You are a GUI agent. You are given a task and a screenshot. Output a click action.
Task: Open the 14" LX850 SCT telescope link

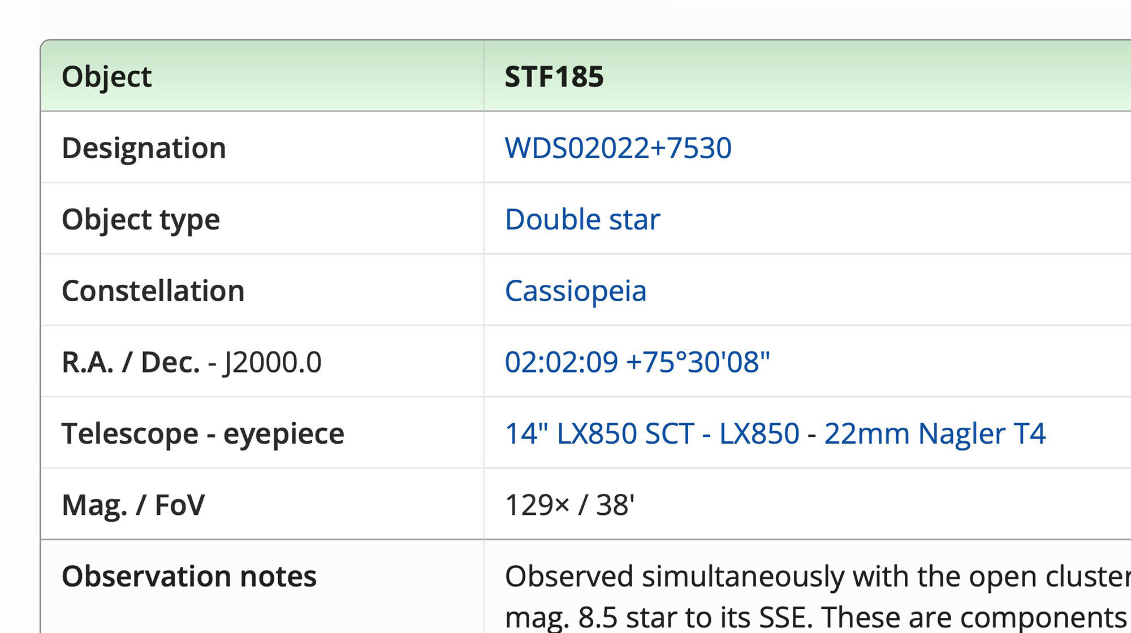click(599, 433)
